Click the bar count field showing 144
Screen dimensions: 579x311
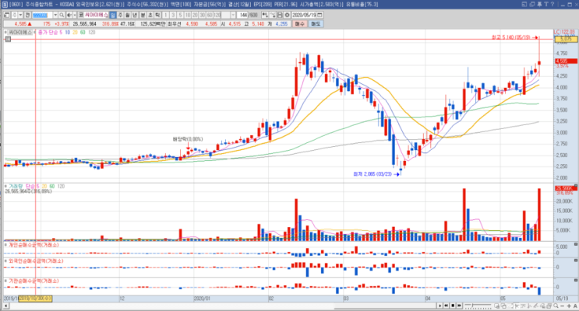click(x=242, y=15)
